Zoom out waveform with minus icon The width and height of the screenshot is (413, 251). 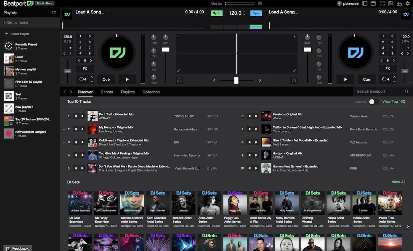(x=178, y=37)
